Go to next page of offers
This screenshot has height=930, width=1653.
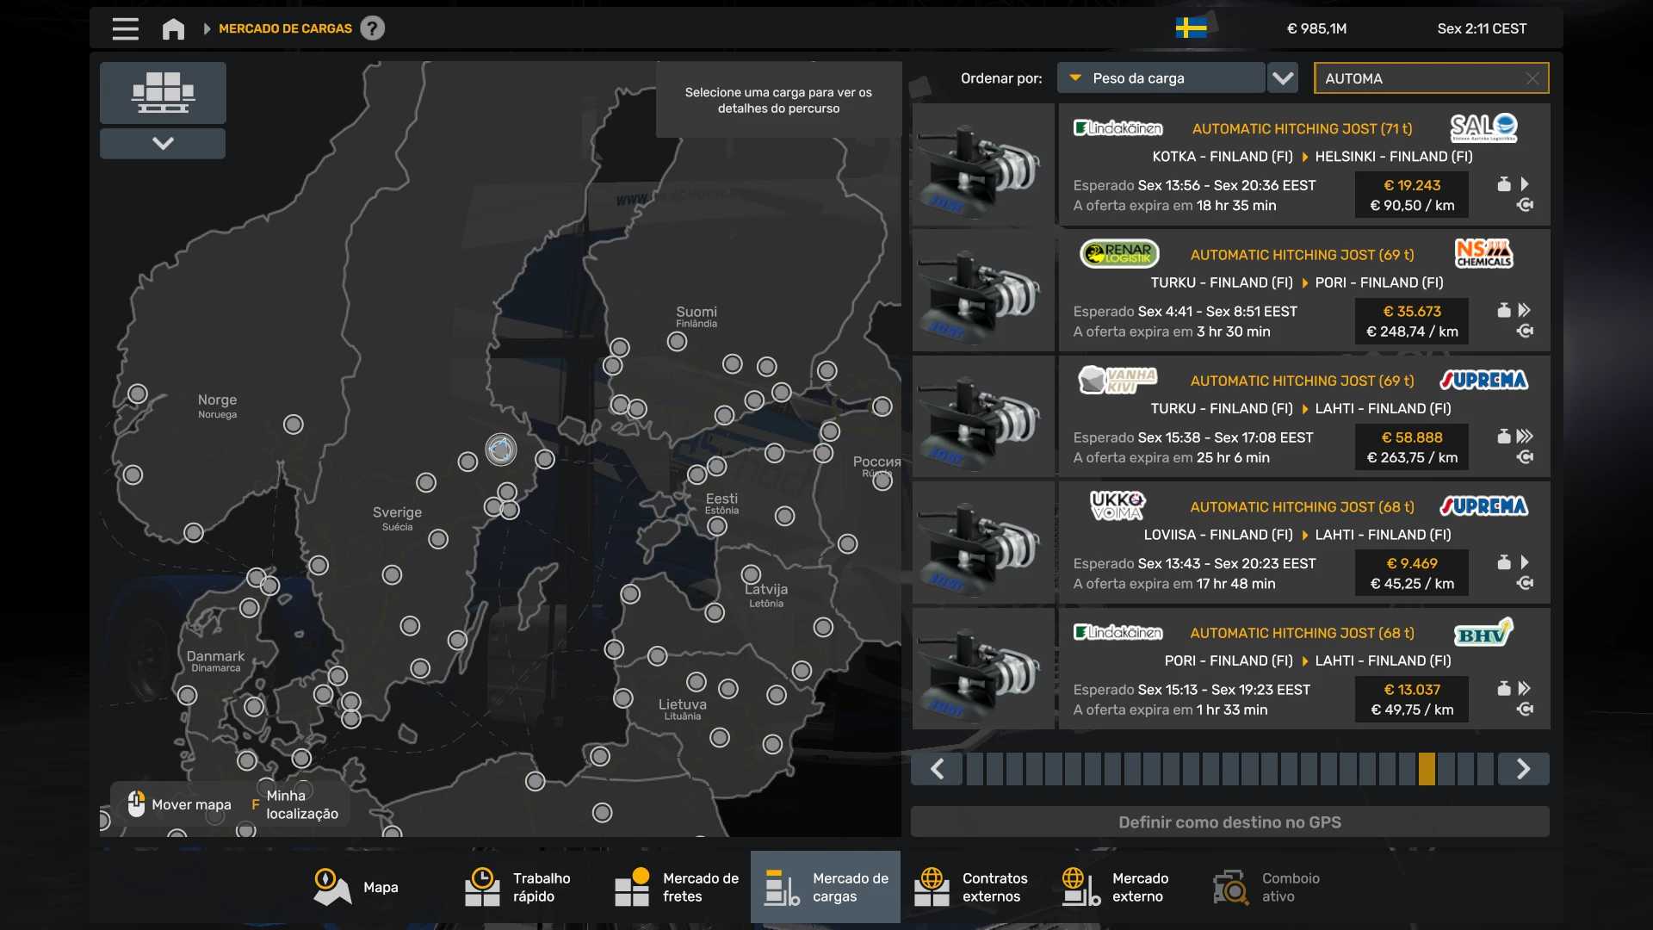(1523, 769)
